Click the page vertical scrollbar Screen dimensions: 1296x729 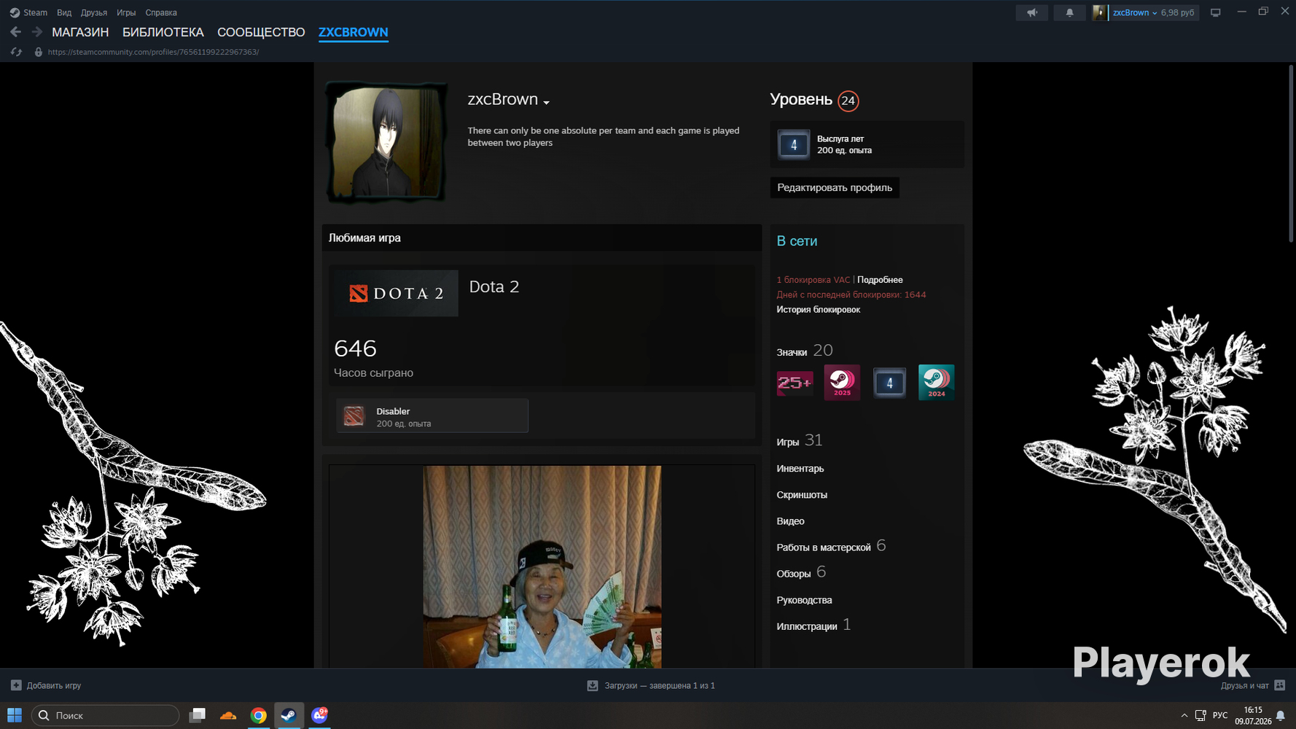1291,153
